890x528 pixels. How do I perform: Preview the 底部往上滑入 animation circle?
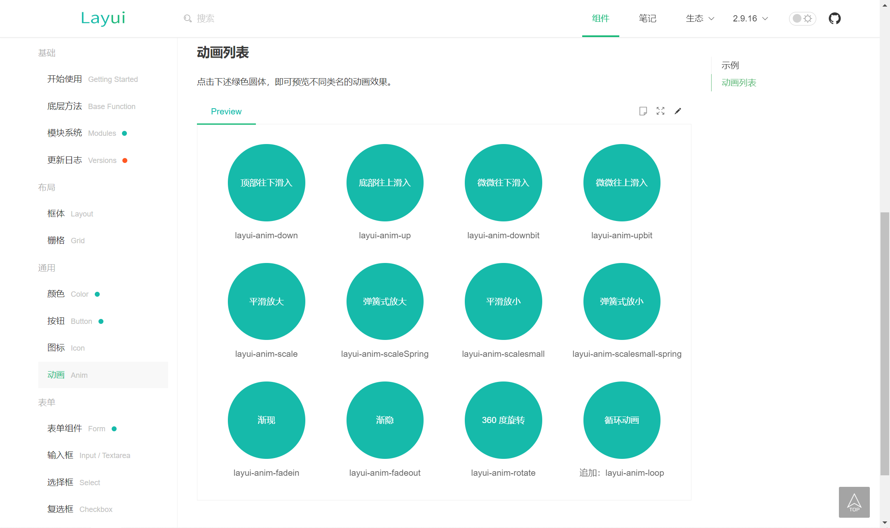[x=385, y=183]
